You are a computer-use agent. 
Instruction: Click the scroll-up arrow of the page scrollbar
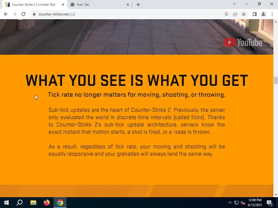276,22
